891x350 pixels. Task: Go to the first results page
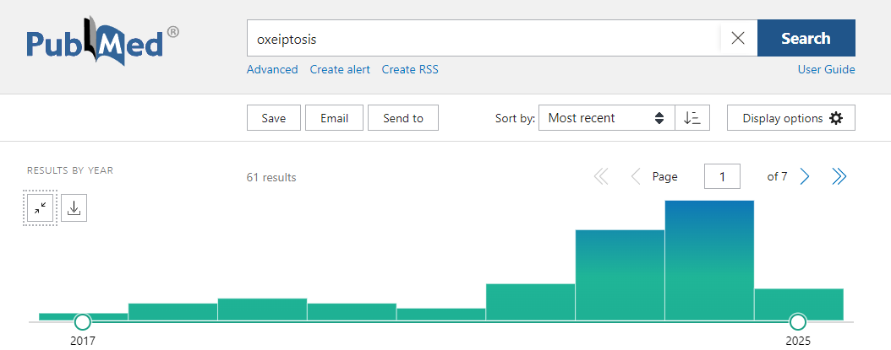[601, 176]
